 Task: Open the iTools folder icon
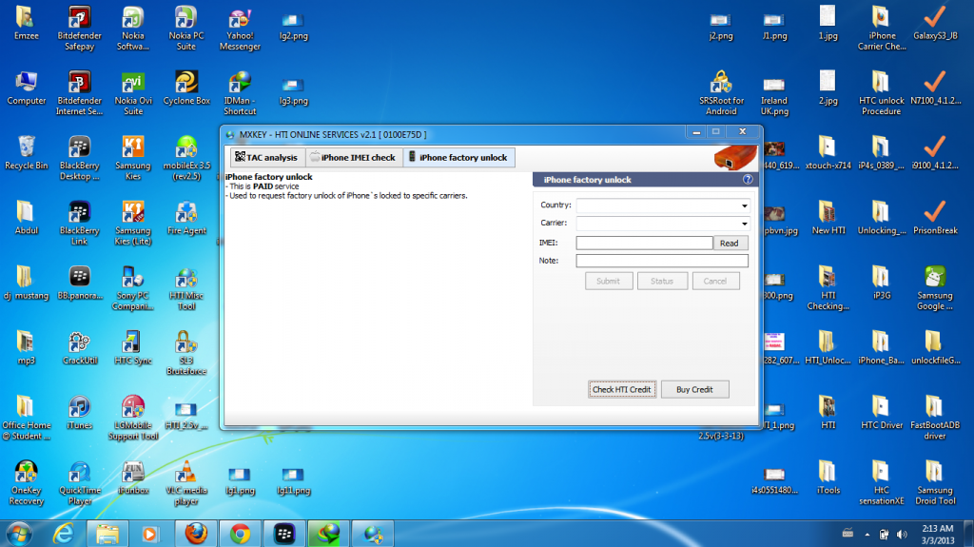828,478
